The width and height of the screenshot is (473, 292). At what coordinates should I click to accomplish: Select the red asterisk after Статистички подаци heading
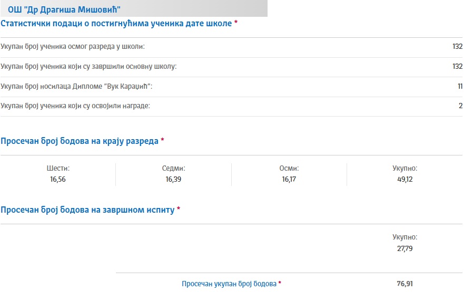coord(236,22)
